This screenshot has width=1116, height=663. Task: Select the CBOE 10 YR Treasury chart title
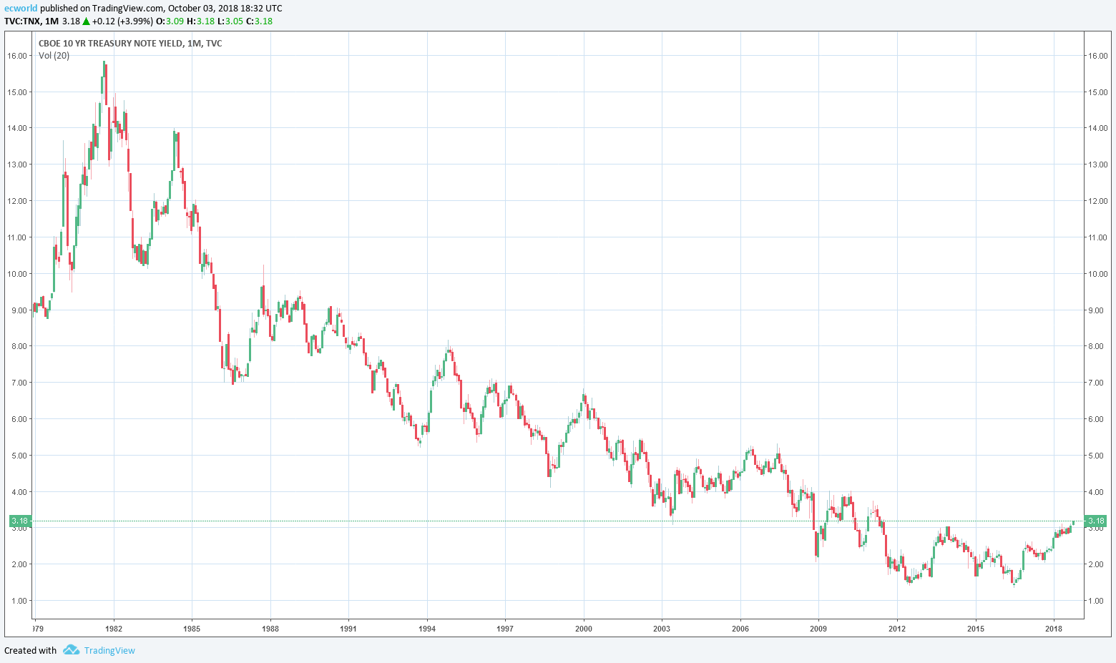[130, 44]
